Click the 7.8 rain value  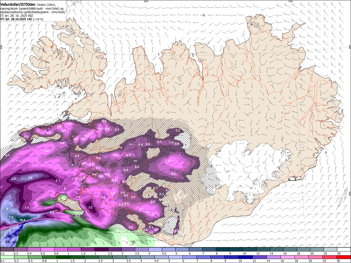coord(7,242)
